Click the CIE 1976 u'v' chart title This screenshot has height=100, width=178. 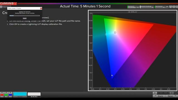click(132, 12)
